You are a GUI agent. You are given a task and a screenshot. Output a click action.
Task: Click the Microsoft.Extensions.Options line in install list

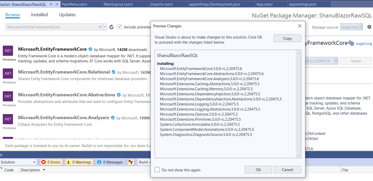199,114
